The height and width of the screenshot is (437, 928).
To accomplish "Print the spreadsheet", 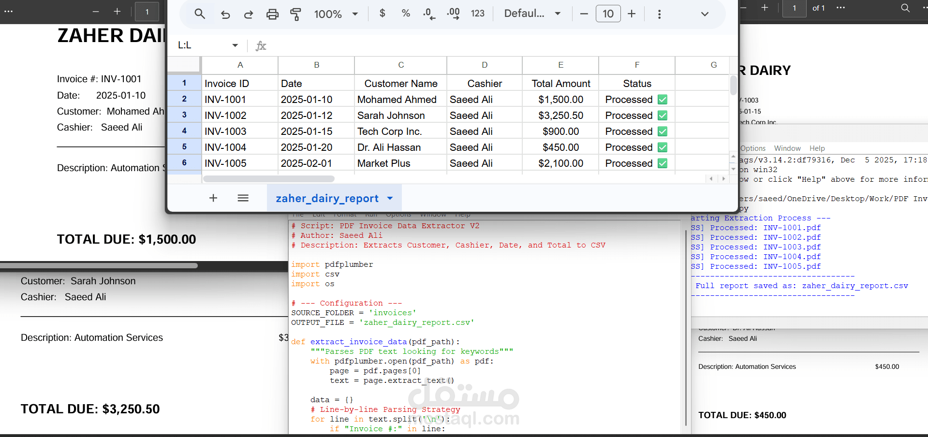I will (x=272, y=14).
